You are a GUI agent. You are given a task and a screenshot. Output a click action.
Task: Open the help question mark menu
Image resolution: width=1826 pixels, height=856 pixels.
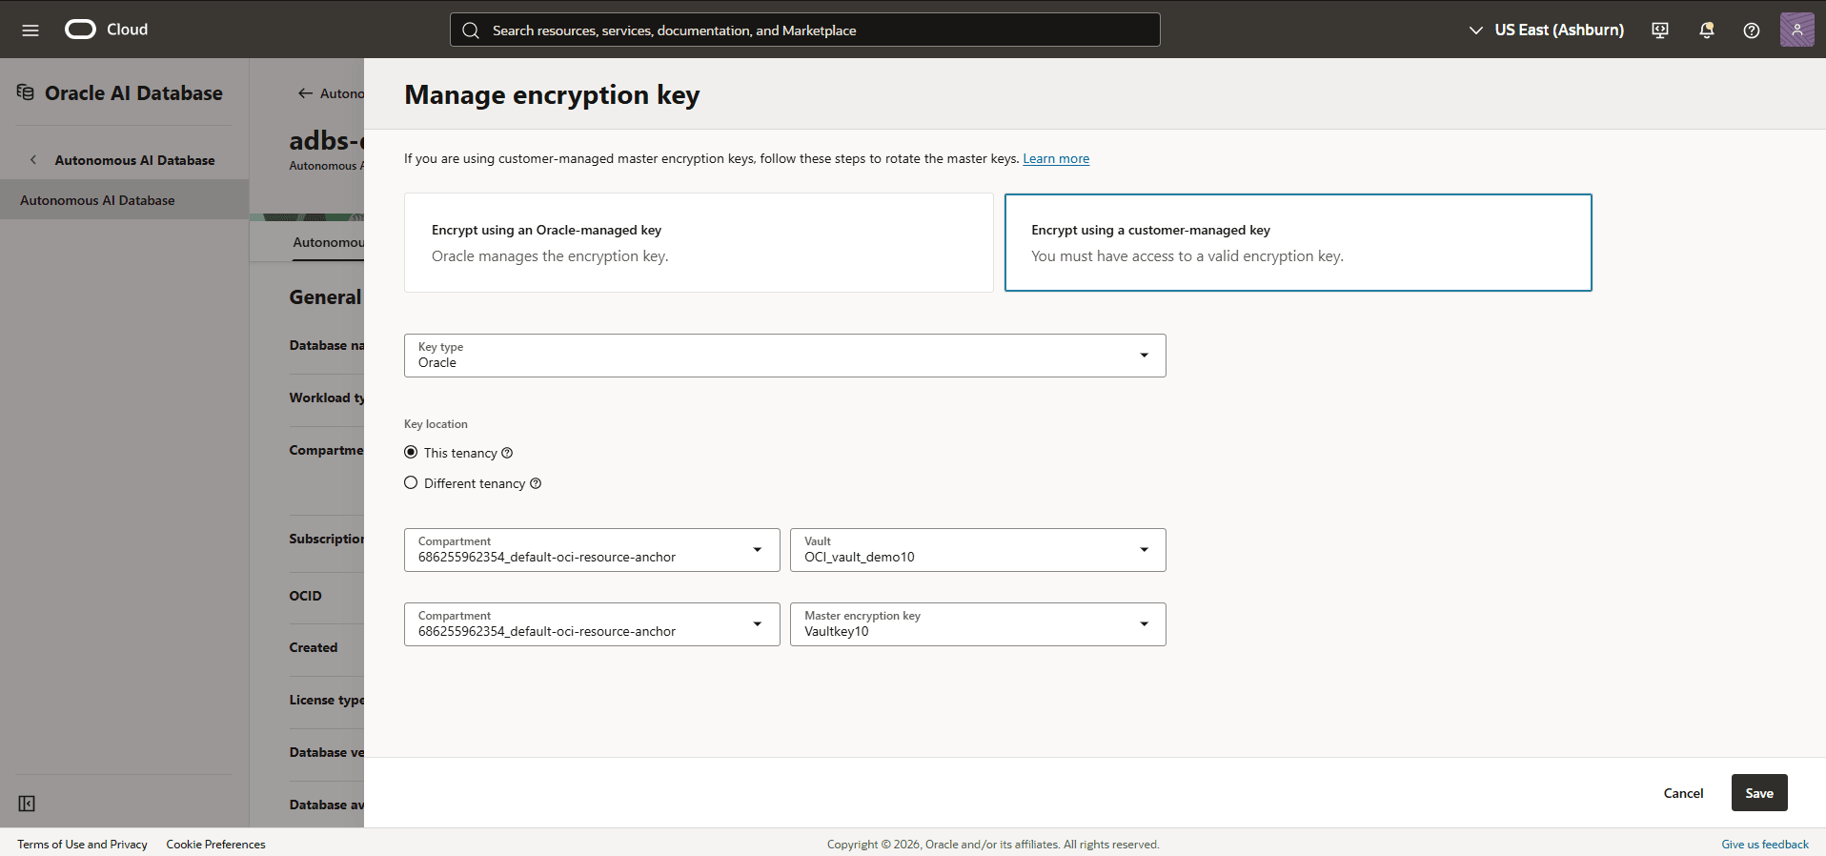pyautogui.click(x=1752, y=31)
